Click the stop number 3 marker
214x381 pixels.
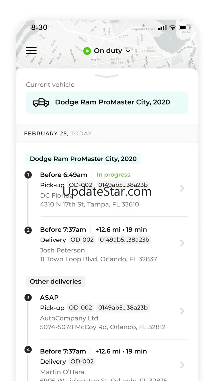point(28,297)
